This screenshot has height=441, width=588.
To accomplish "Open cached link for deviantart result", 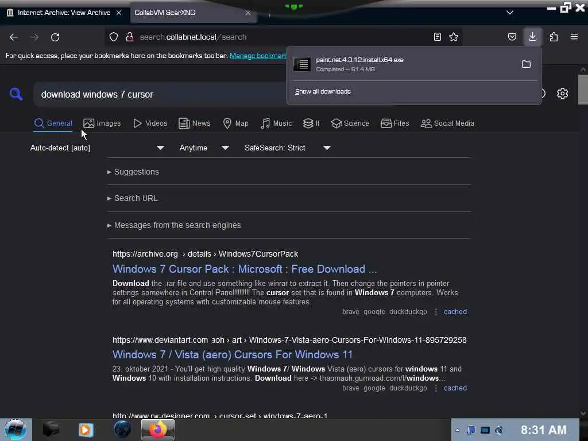I will (455, 388).
